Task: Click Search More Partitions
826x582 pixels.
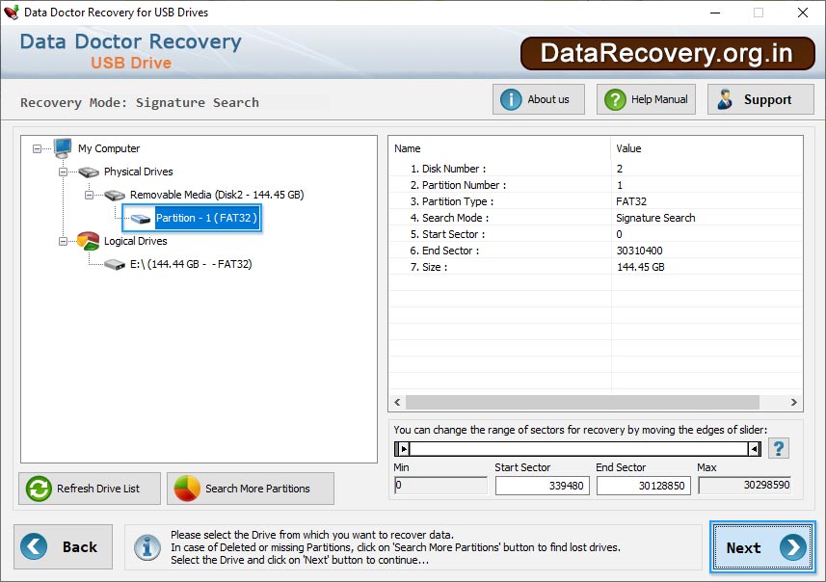Action: pyautogui.click(x=251, y=489)
